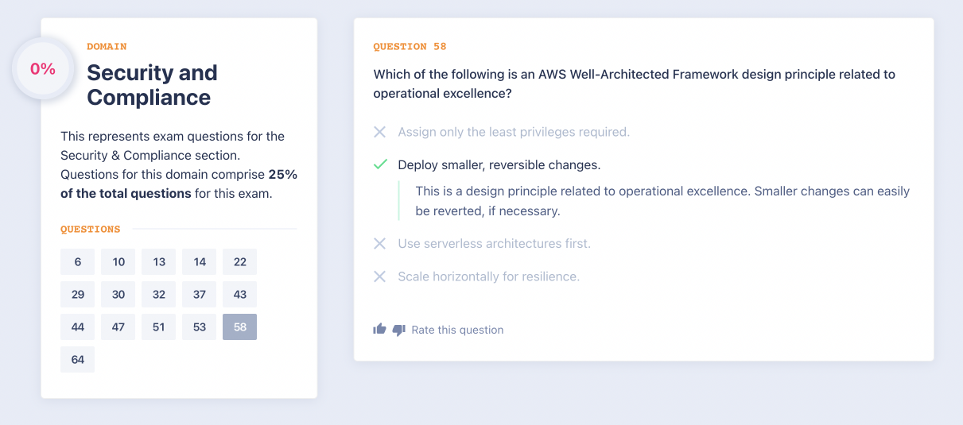963x425 pixels.
Task: Pick 'Scale horizontally for resilience' option
Action: pos(488,276)
